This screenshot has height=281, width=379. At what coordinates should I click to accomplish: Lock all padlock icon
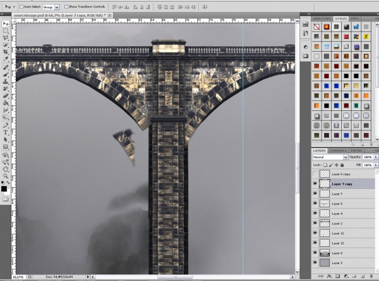click(x=342, y=165)
